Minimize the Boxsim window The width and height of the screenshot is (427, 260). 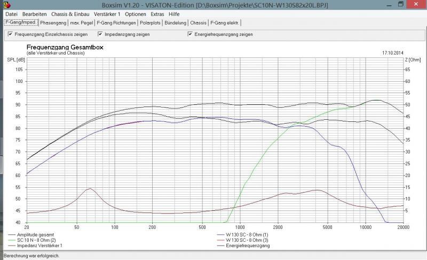tap(389, 5)
